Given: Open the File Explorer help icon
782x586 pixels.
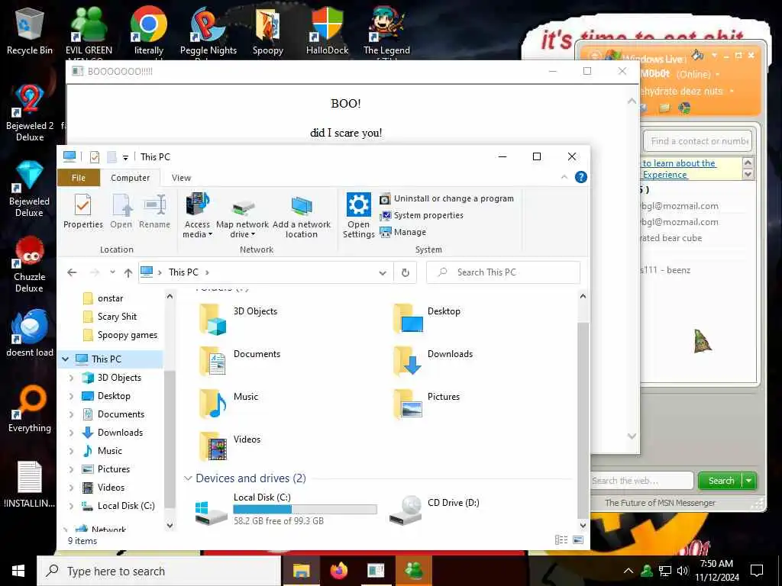Looking at the screenshot, I should tap(580, 177).
